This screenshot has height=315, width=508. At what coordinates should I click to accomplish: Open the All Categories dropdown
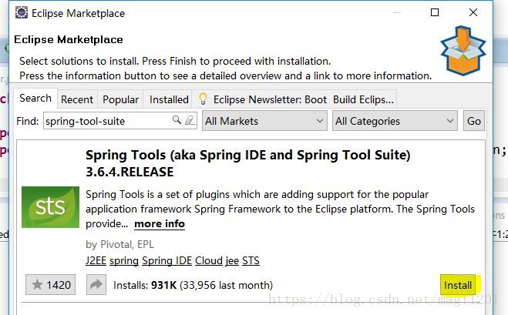pyautogui.click(x=395, y=121)
